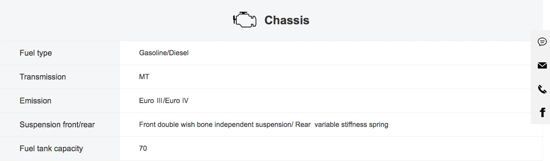
Task: Click the Euro IV part of emission value
Action: [x=177, y=101]
